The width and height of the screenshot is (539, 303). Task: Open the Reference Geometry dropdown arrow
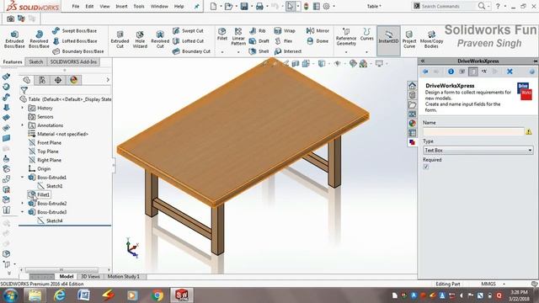pyautogui.click(x=346, y=52)
